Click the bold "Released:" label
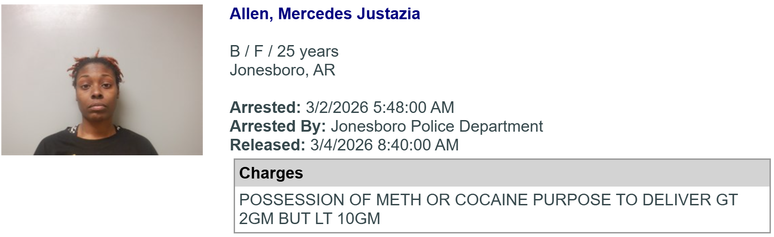The image size is (774, 237). tap(267, 145)
